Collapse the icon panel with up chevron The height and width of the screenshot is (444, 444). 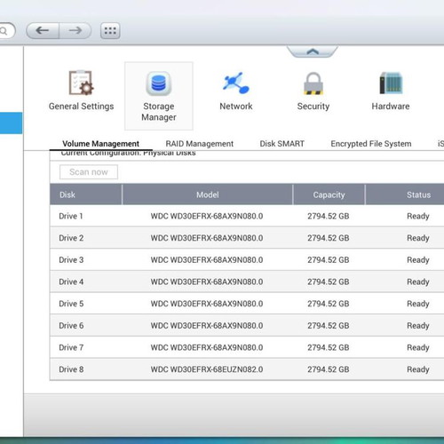click(313, 52)
